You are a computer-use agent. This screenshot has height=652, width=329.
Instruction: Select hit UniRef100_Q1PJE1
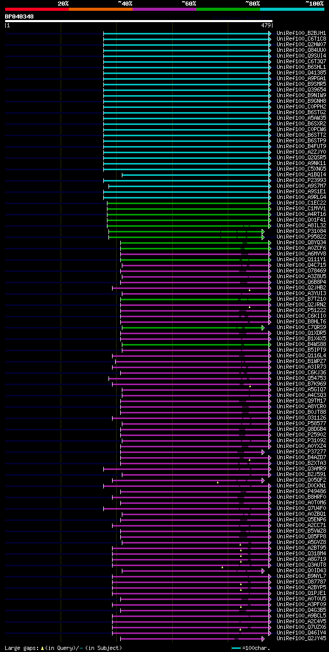(x=301, y=593)
